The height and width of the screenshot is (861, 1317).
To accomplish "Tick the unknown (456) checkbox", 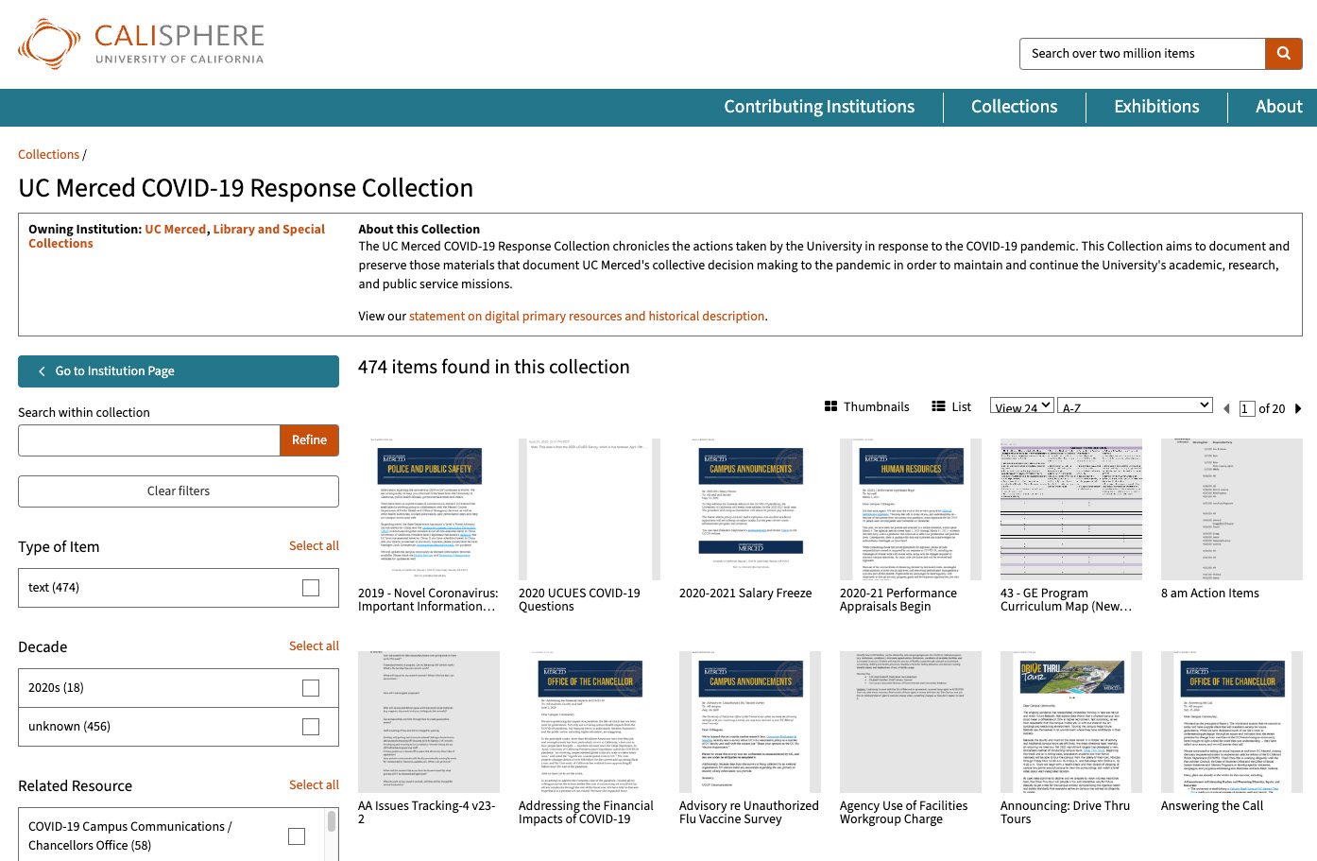I will (311, 727).
